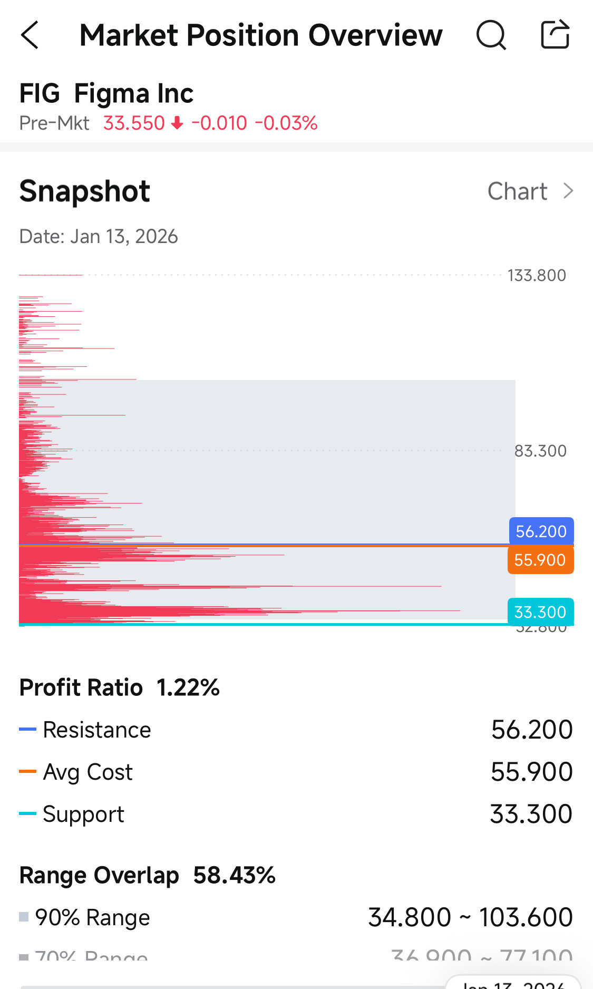This screenshot has width=593, height=989.
Task: Tap the share export icon
Action: pyautogui.click(x=556, y=34)
